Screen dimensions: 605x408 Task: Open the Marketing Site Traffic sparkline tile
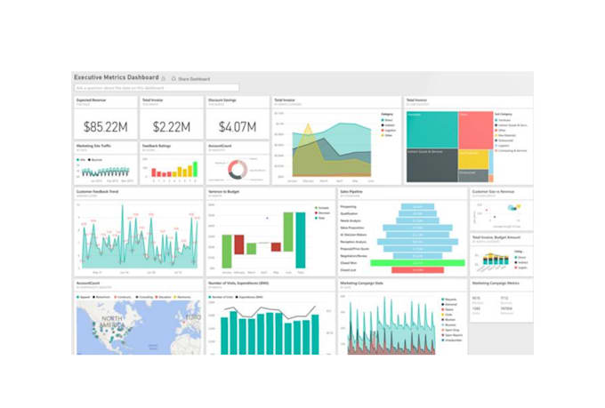coord(106,164)
